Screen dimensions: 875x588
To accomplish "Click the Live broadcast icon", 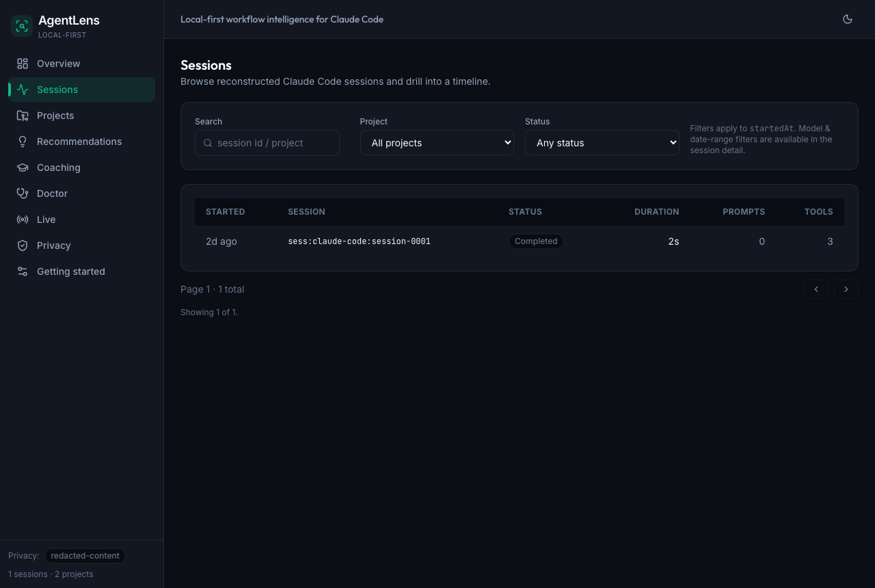I will click(x=23, y=219).
